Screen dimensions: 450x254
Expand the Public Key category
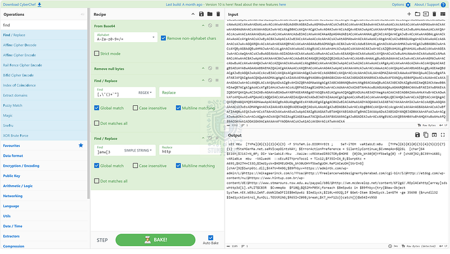(11, 176)
